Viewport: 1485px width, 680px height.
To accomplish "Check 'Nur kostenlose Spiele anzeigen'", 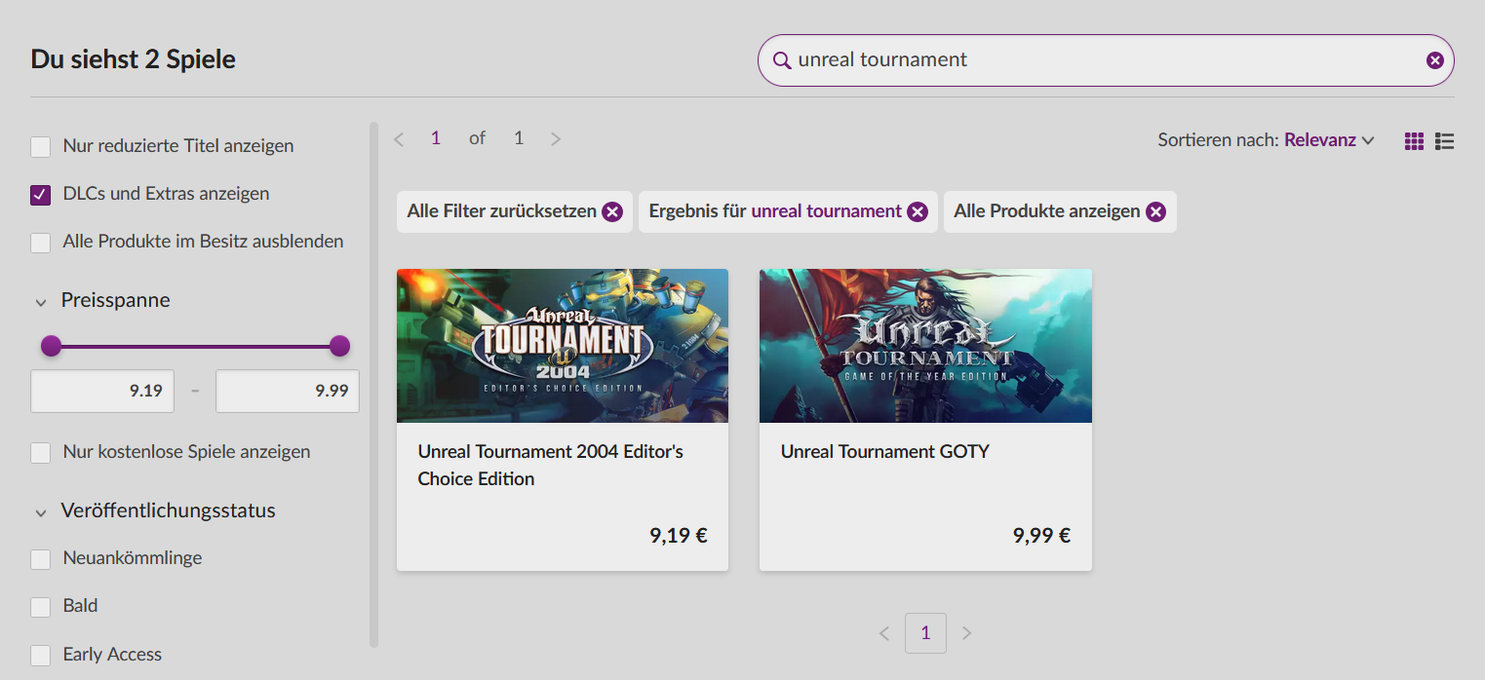I will (40, 452).
